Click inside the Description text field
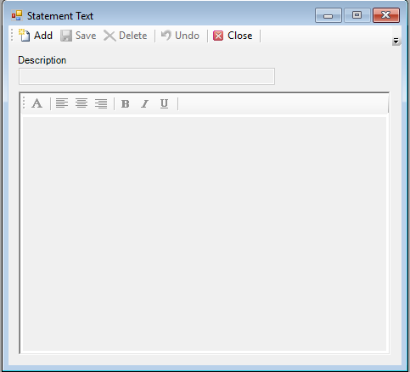 [x=147, y=76]
